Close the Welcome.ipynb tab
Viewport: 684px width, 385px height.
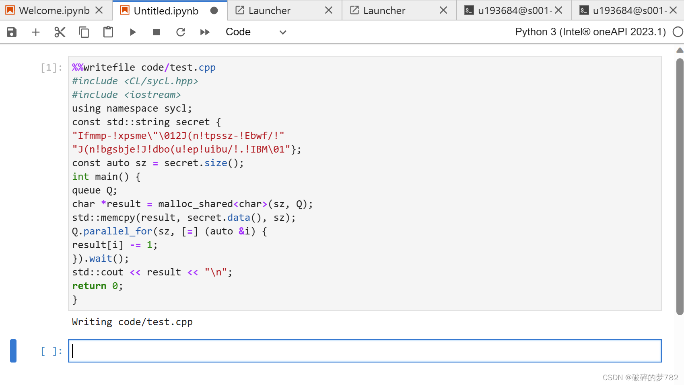click(99, 10)
